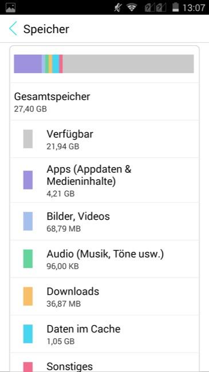Select the Downloads storage entry
The width and height of the screenshot is (209, 372).
104,296
